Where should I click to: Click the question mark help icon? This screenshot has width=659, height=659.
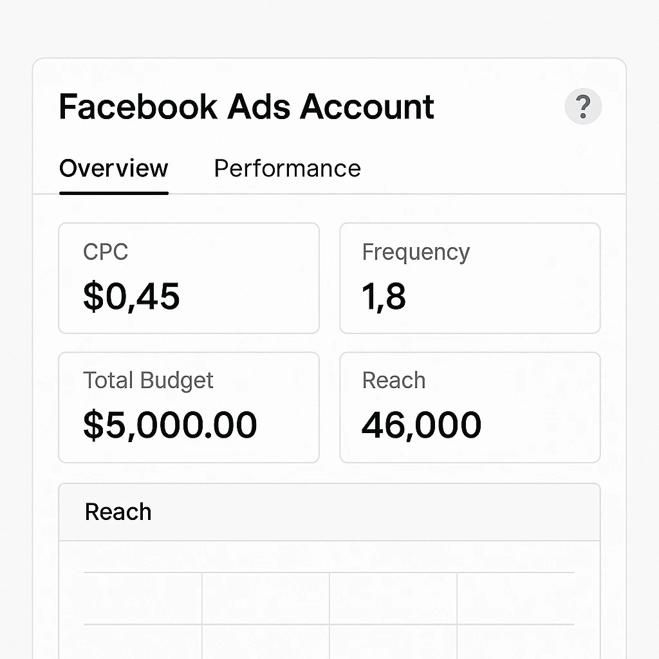click(583, 107)
